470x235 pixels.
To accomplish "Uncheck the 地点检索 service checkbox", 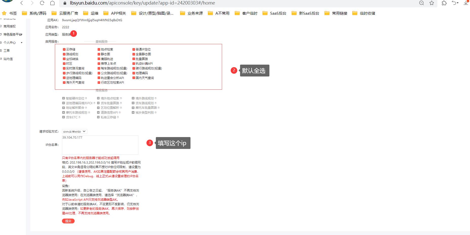I will [x=99, y=49].
